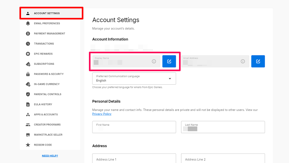Click the Email Address info icon
The image size is (289, 163).
pyautogui.click(x=243, y=61)
